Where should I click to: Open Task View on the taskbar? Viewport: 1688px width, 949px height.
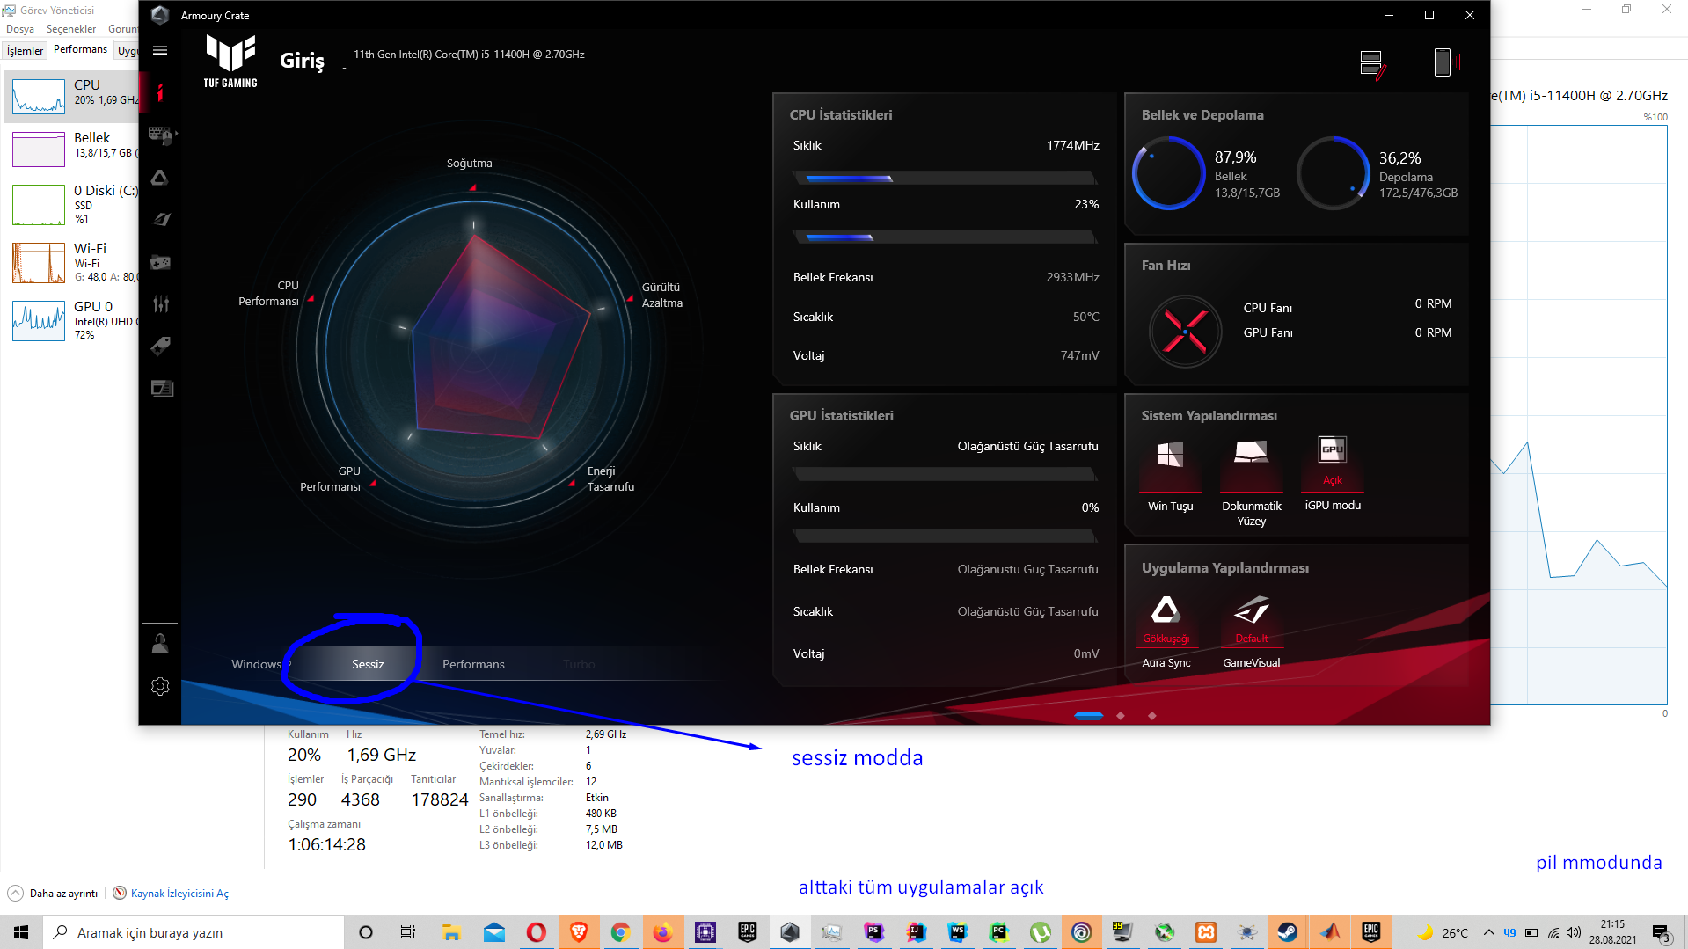pos(407,932)
